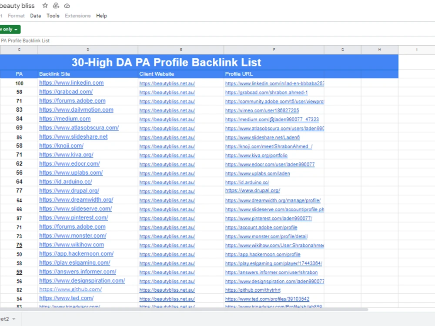Open the https://www.ted.com/ site link
The width and height of the screenshot is (435, 326).
click(x=66, y=298)
